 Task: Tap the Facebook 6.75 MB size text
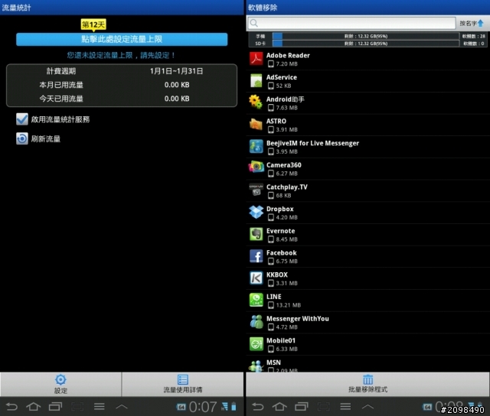[x=286, y=262]
